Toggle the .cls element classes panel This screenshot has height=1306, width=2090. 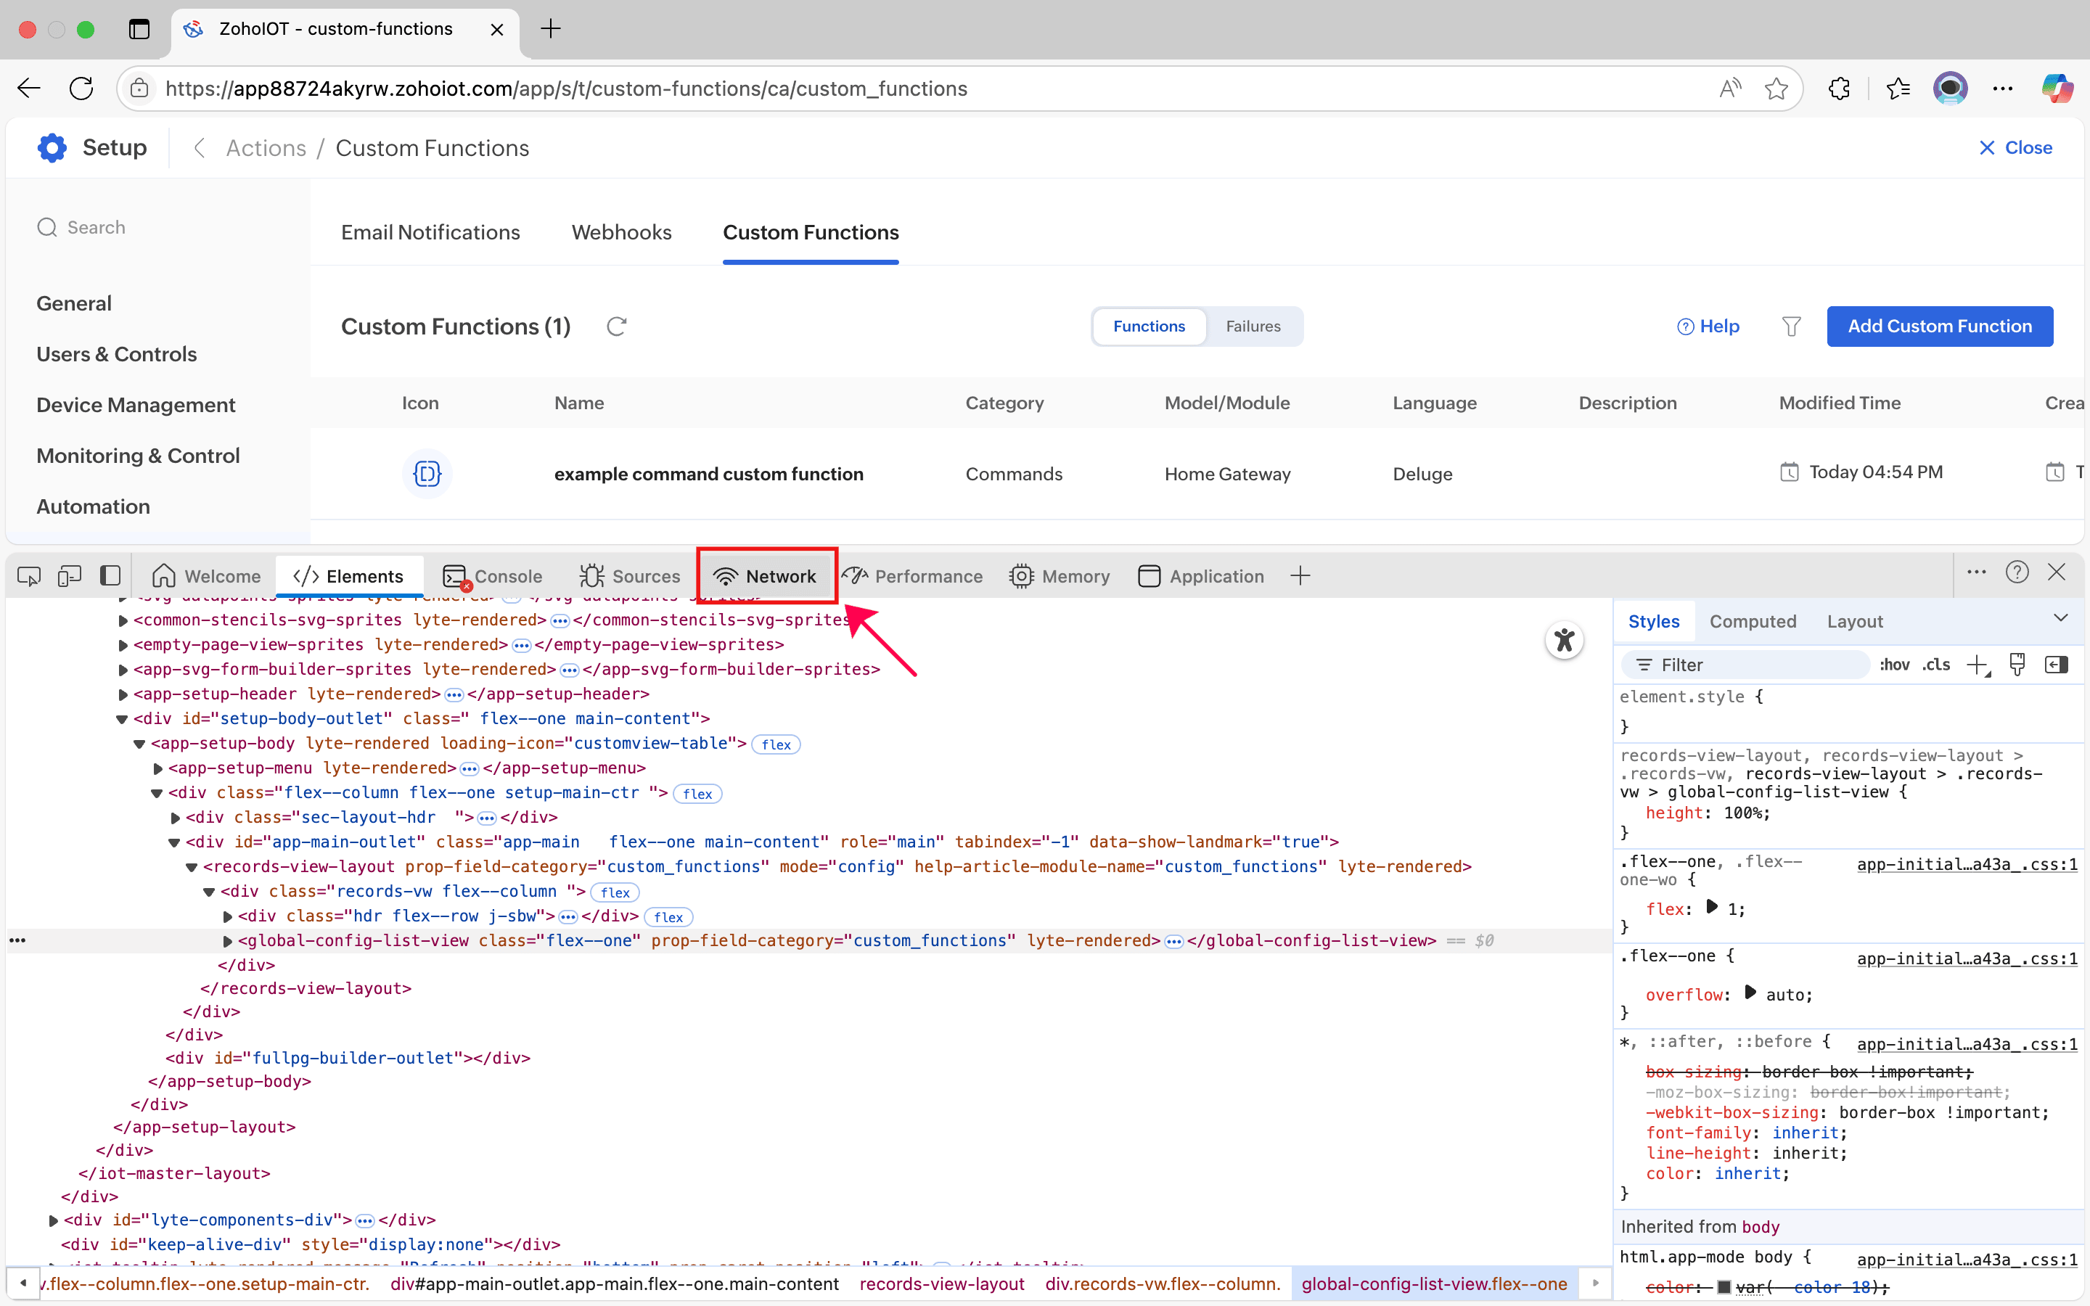(1935, 664)
